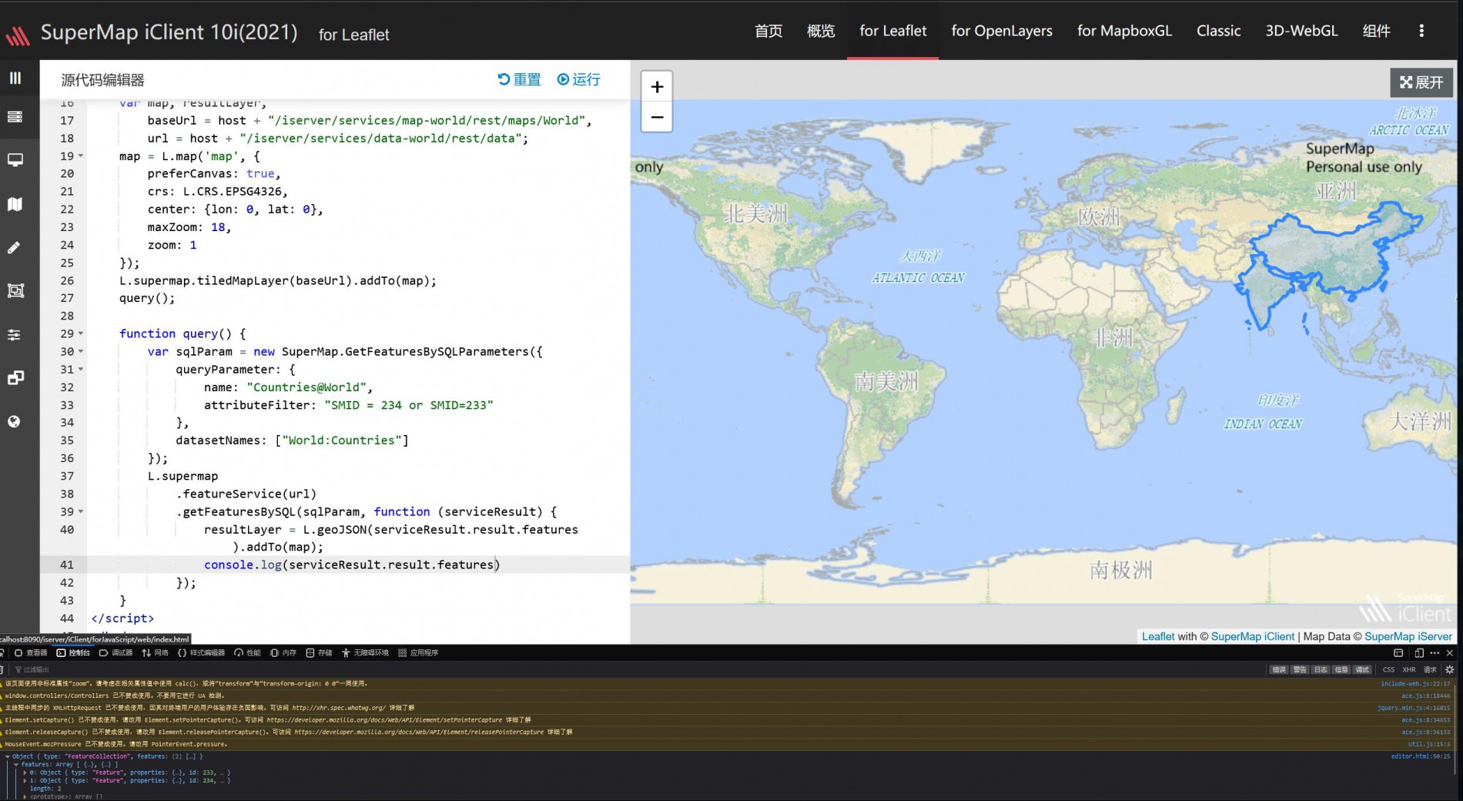Viewport: 1463px width, 801px height.
Task: Zoom in the map with plus button
Action: (x=657, y=87)
